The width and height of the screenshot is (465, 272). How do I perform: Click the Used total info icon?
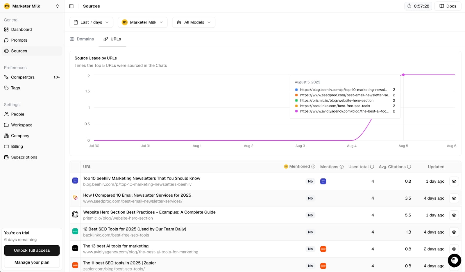point(372,167)
